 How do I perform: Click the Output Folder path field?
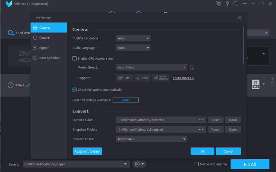[x=155, y=120]
